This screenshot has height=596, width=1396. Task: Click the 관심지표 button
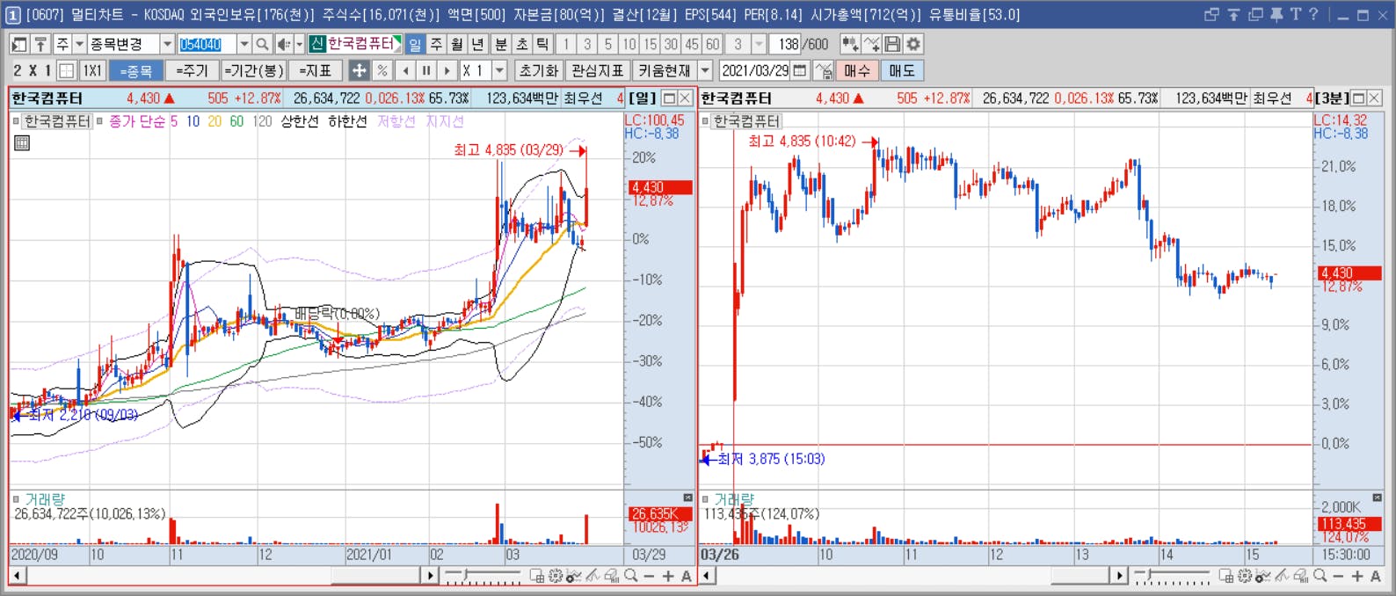pos(598,70)
